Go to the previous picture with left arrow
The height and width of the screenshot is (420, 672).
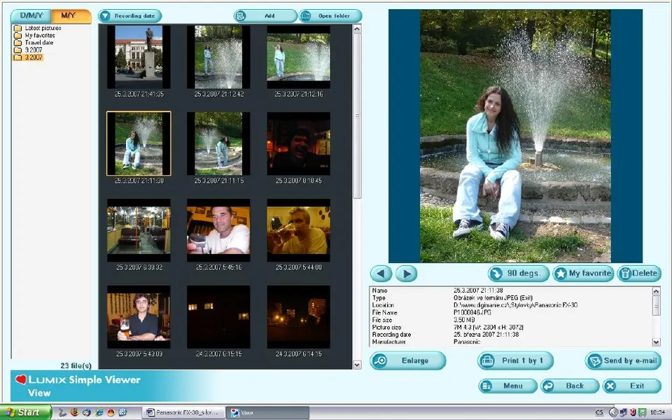(381, 274)
